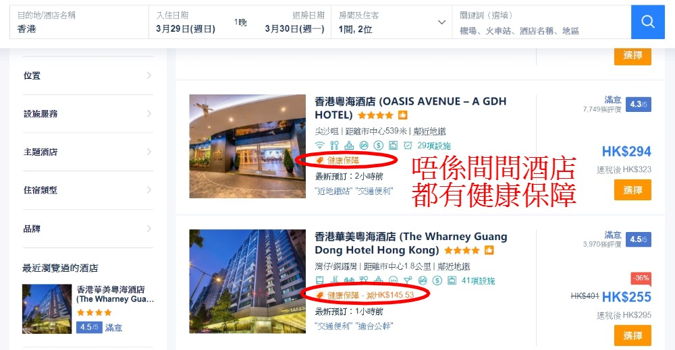
Task: Expand the 位置 filter section
Action: pyautogui.click(x=88, y=76)
